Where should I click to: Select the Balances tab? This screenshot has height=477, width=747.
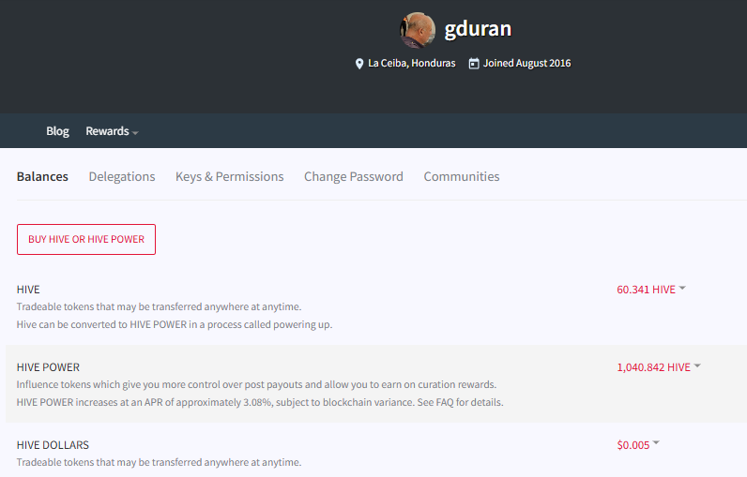point(42,176)
